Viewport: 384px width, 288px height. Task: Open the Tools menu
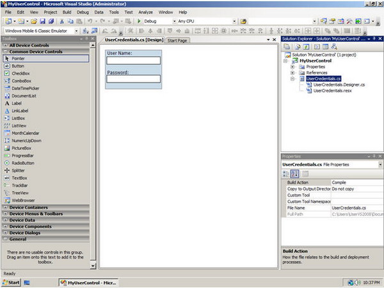pos(114,12)
